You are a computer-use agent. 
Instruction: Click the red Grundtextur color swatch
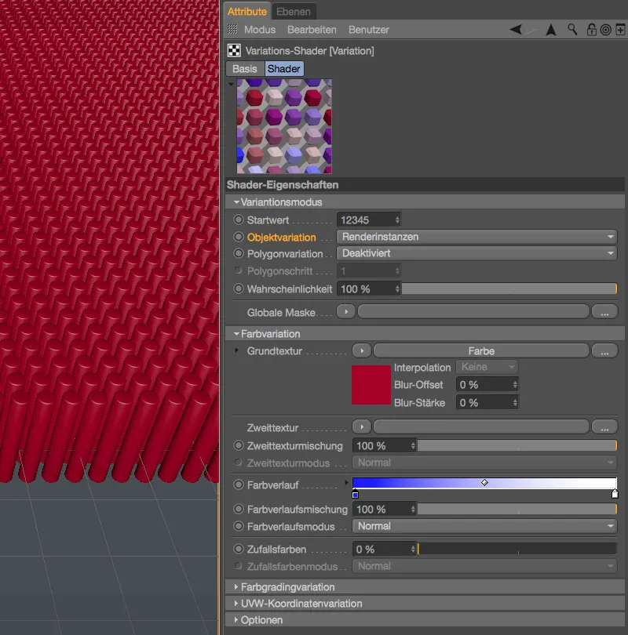tap(371, 384)
